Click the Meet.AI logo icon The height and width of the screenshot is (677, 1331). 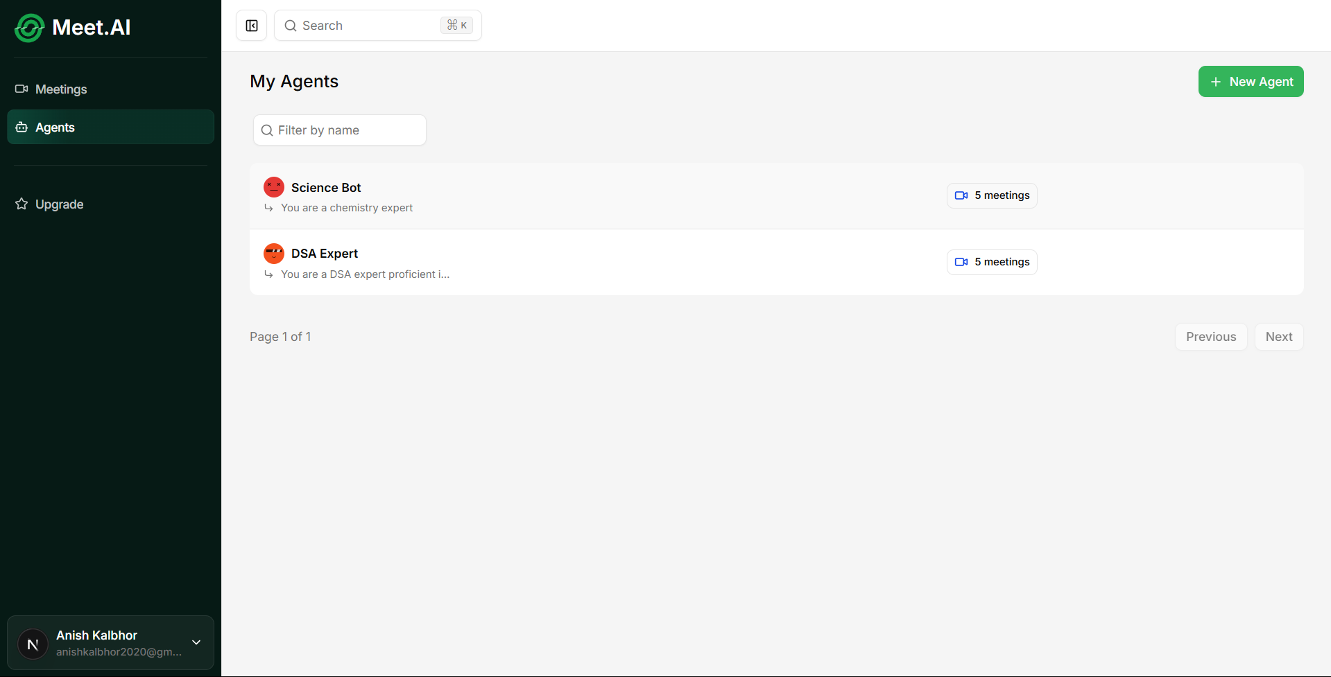tap(28, 28)
